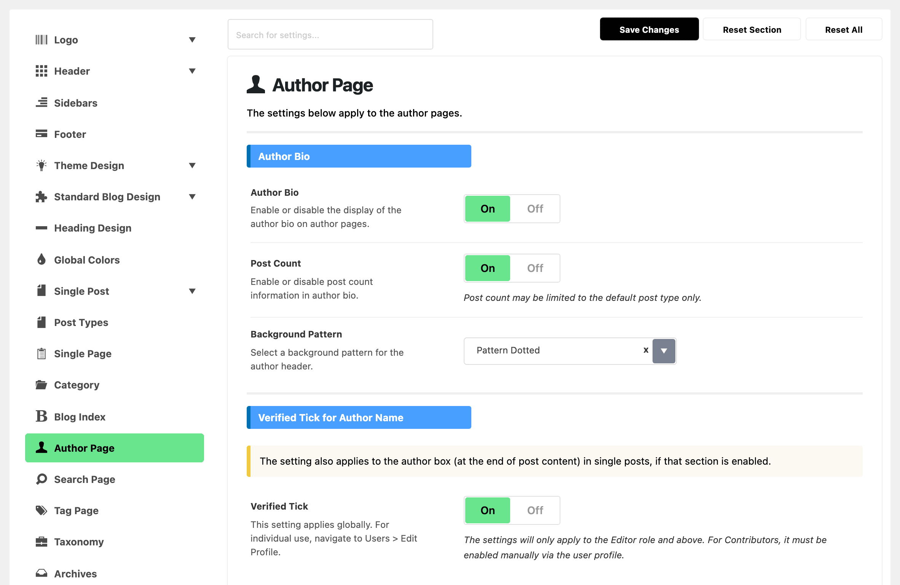Screen dimensions: 900x585
Task: Click the Reset Section button
Action: 752,29
